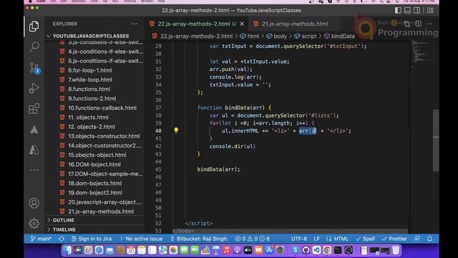Change LF end of line sequence
Image resolution: width=458 pixels, height=258 pixels.
[x=316, y=239]
